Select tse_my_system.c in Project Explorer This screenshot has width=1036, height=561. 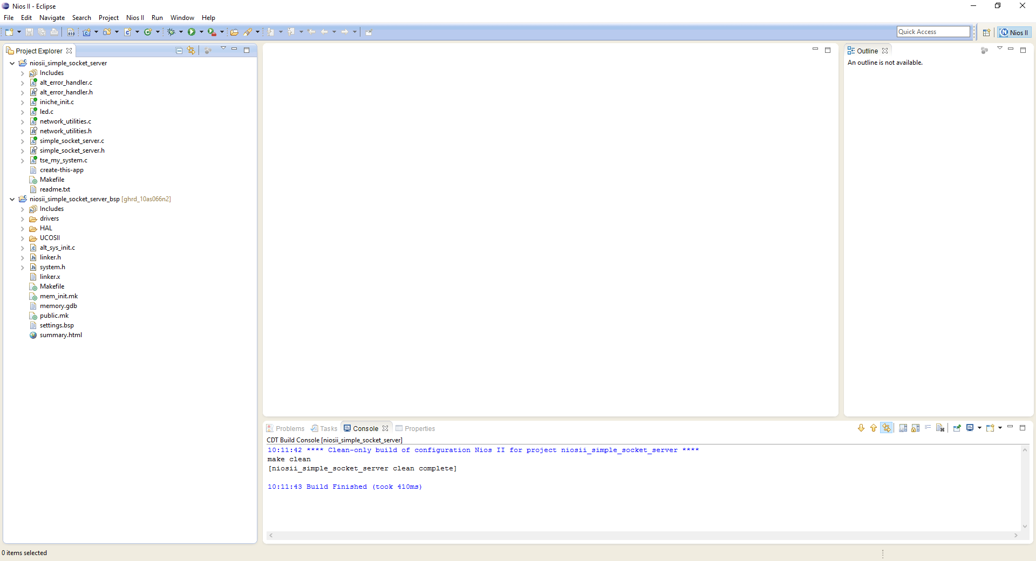63,160
